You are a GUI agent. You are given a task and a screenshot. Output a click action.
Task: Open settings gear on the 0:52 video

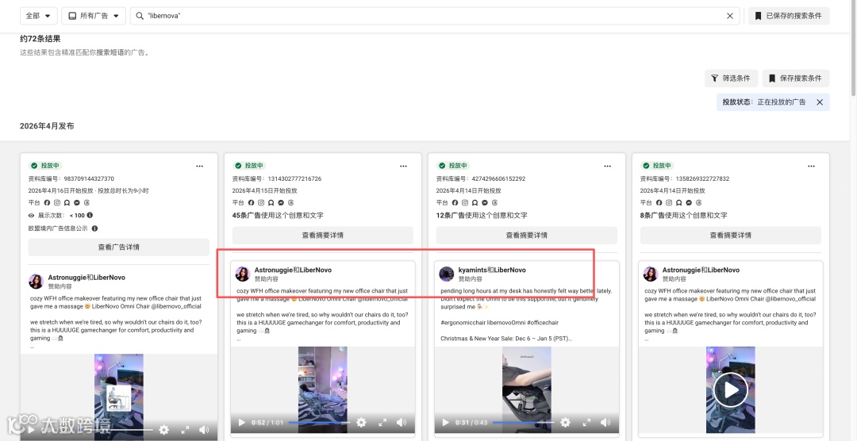(x=361, y=423)
